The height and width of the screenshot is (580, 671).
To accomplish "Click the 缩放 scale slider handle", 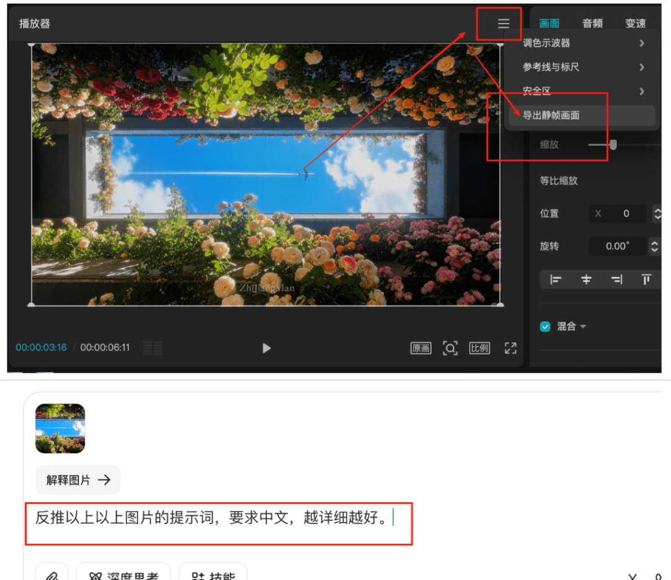I will (613, 145).
